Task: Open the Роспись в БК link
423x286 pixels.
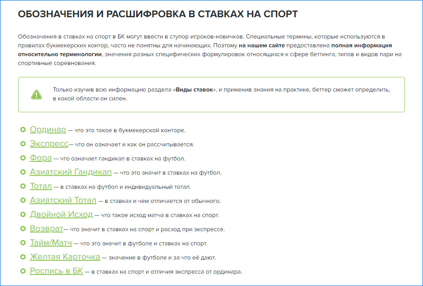Action: click(x=57, y=271)
